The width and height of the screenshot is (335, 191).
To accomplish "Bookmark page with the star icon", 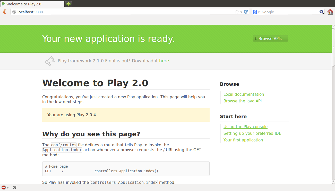I will (x=237, y=12).
